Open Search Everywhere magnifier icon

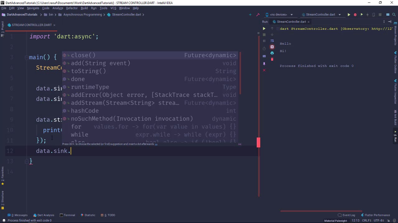(394, 15)
